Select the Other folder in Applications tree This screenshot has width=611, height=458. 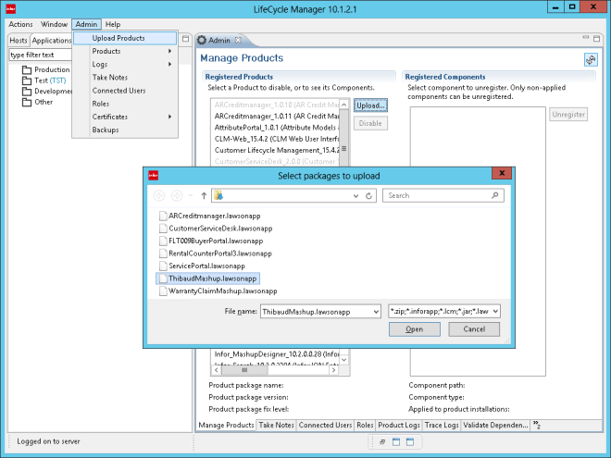44,103
